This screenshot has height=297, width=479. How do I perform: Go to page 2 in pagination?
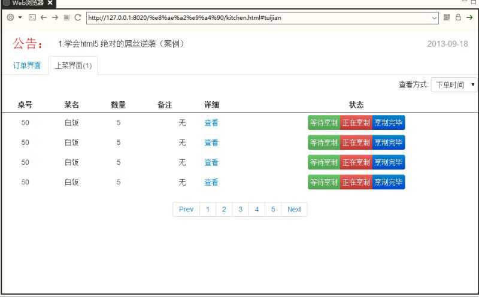coord(224,210)
